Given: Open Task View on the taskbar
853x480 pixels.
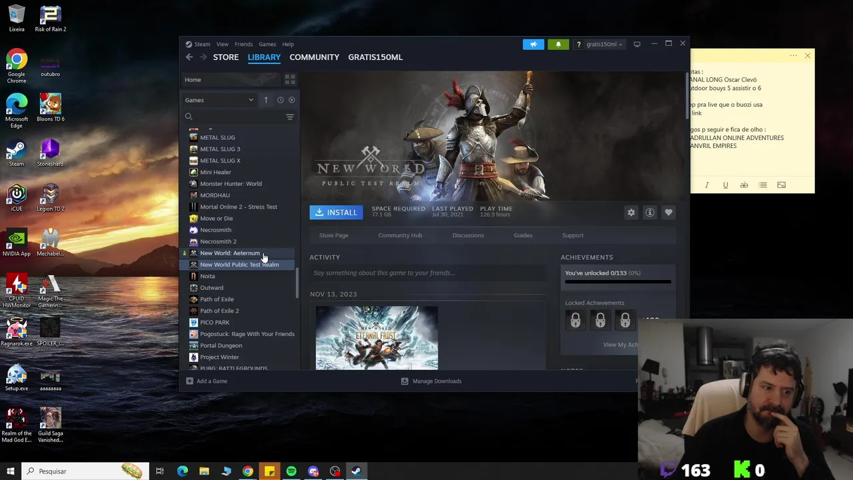Looking at the screenshot, I should (x=160, y=471).
